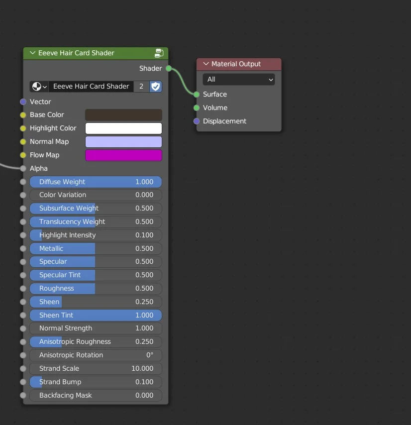Adjust the Roughness slider
The height and width of the screenshot is (425, 411).
(x=96, y=288)
